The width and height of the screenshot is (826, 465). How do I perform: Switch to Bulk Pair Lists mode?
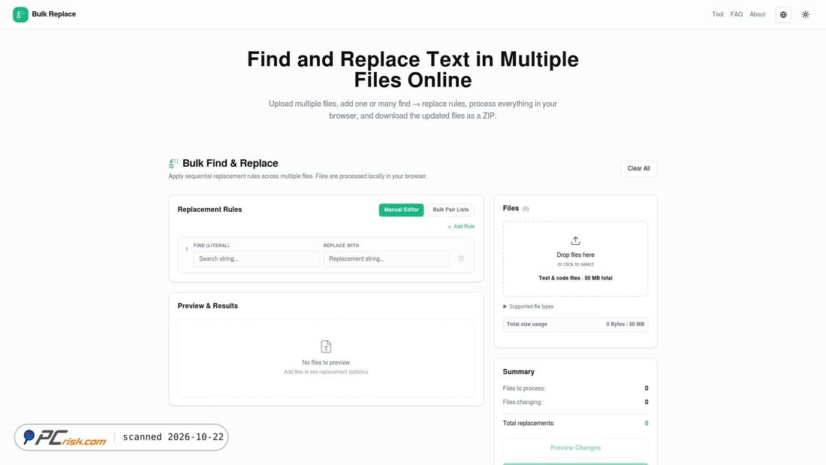pos(451,210)
